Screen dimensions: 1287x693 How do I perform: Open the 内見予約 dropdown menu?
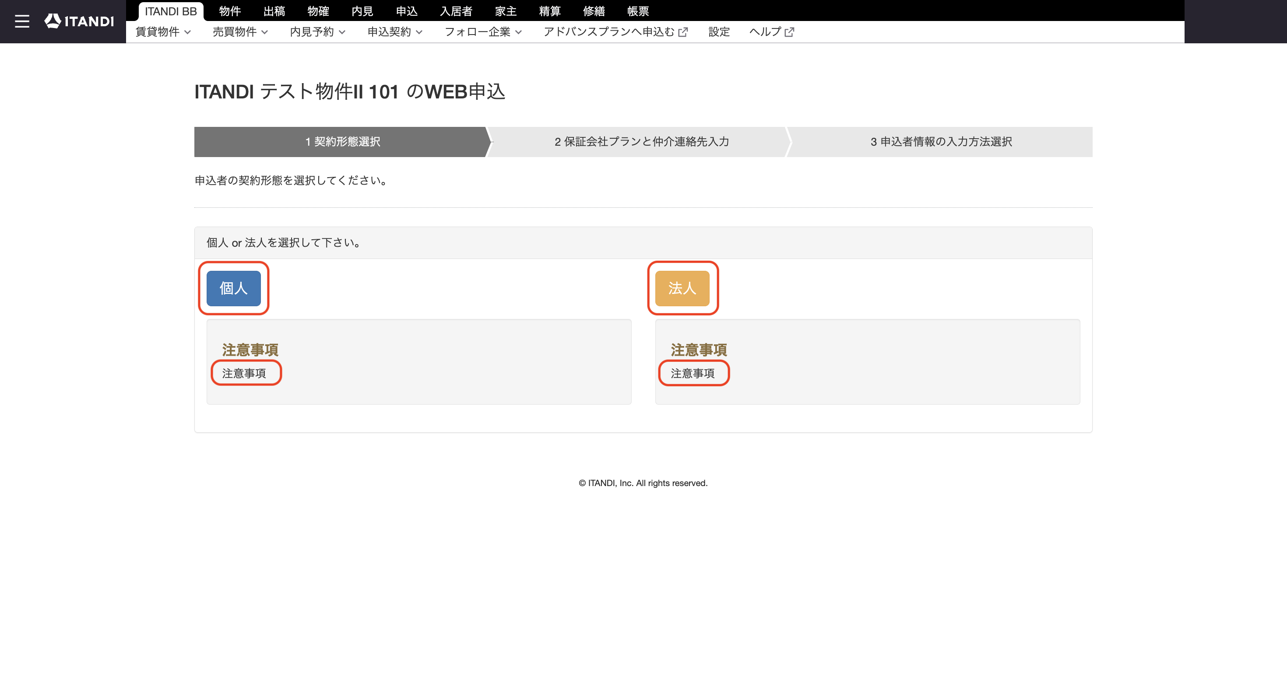[x=318, y=32]
